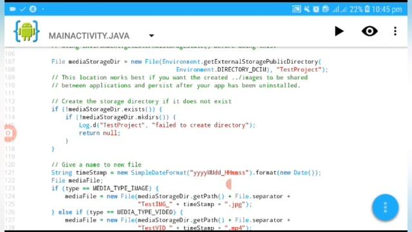Click the ".jpg" string literal
Viewport: 412px width, 232px height.
(x=234, y=204)
